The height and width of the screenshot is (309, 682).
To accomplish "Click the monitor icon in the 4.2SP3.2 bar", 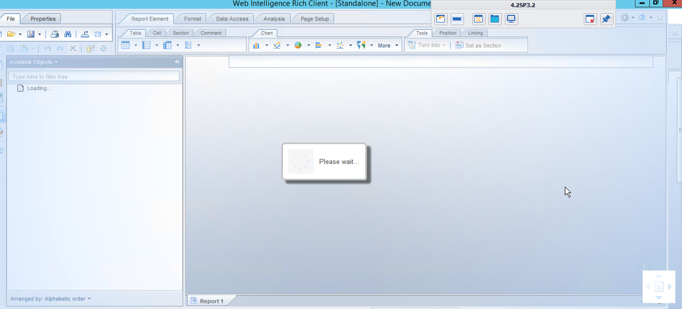I will click(511, 19).
